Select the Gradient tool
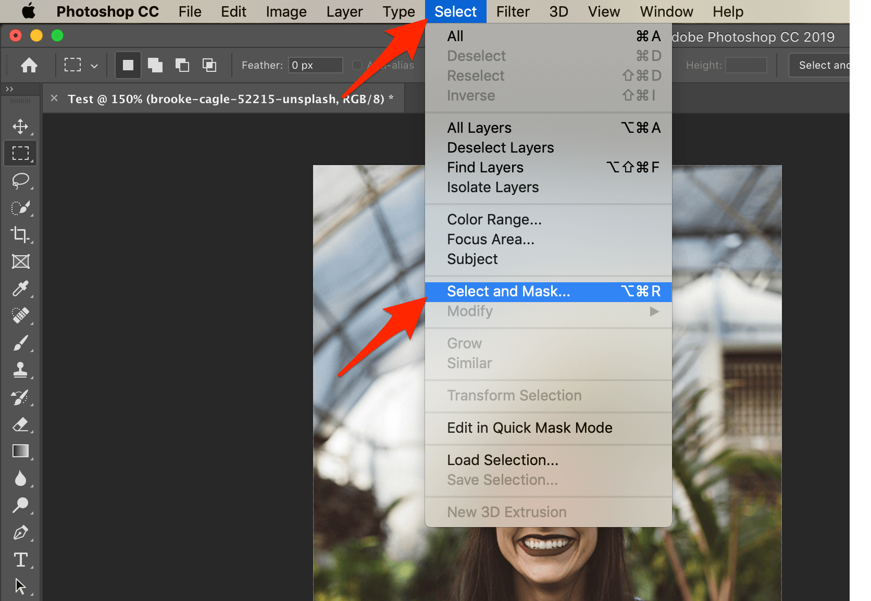The width and height of the screenshot is (871, 601). click(x=20, y=451)
